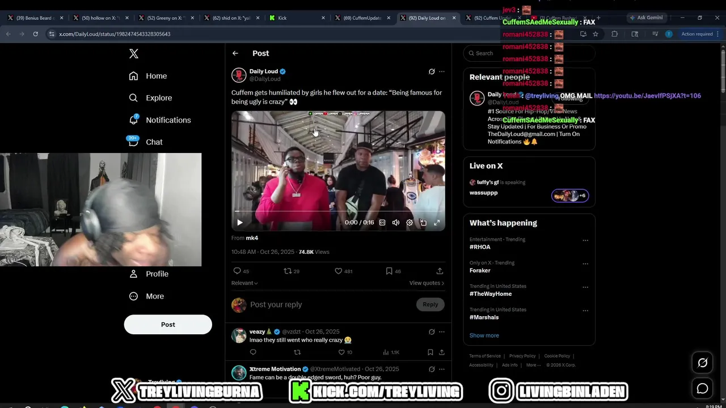Open Daily Loud profile avatar on post
Screen dimensions: 726x408
pos(239,75)
